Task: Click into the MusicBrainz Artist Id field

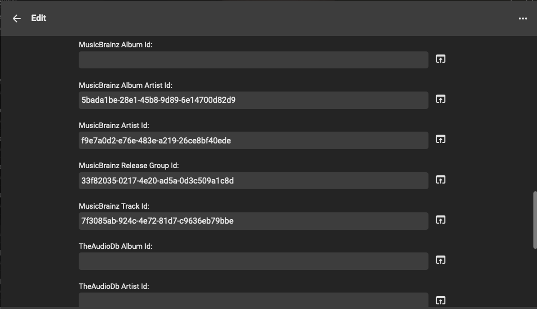Action: click(x=253, y=140)
